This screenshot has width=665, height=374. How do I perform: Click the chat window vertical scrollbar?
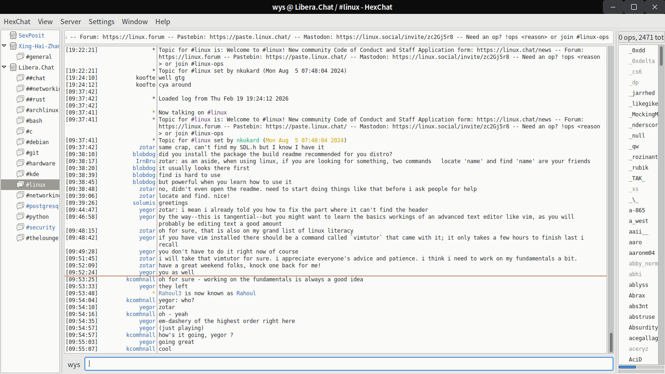611,342
